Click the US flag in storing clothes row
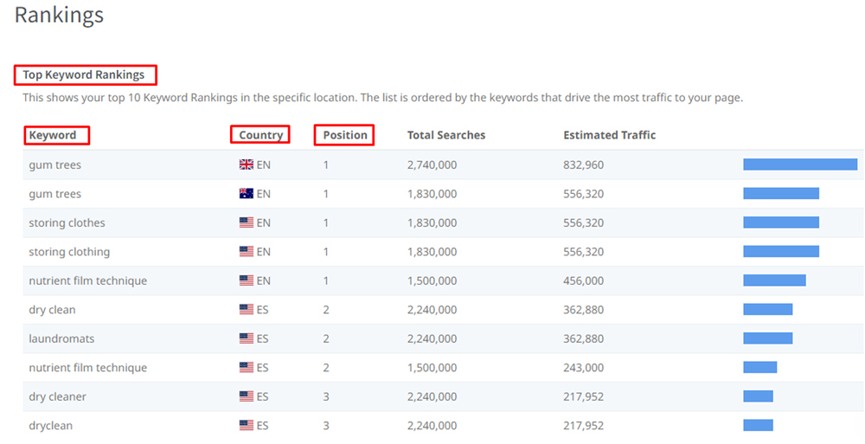The height and width of the screenshot is (444, 865). click(x=247, y=222)
